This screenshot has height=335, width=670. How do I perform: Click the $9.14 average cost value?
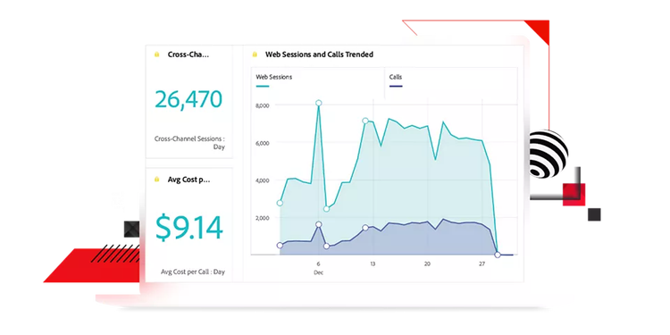coord(188,227)
